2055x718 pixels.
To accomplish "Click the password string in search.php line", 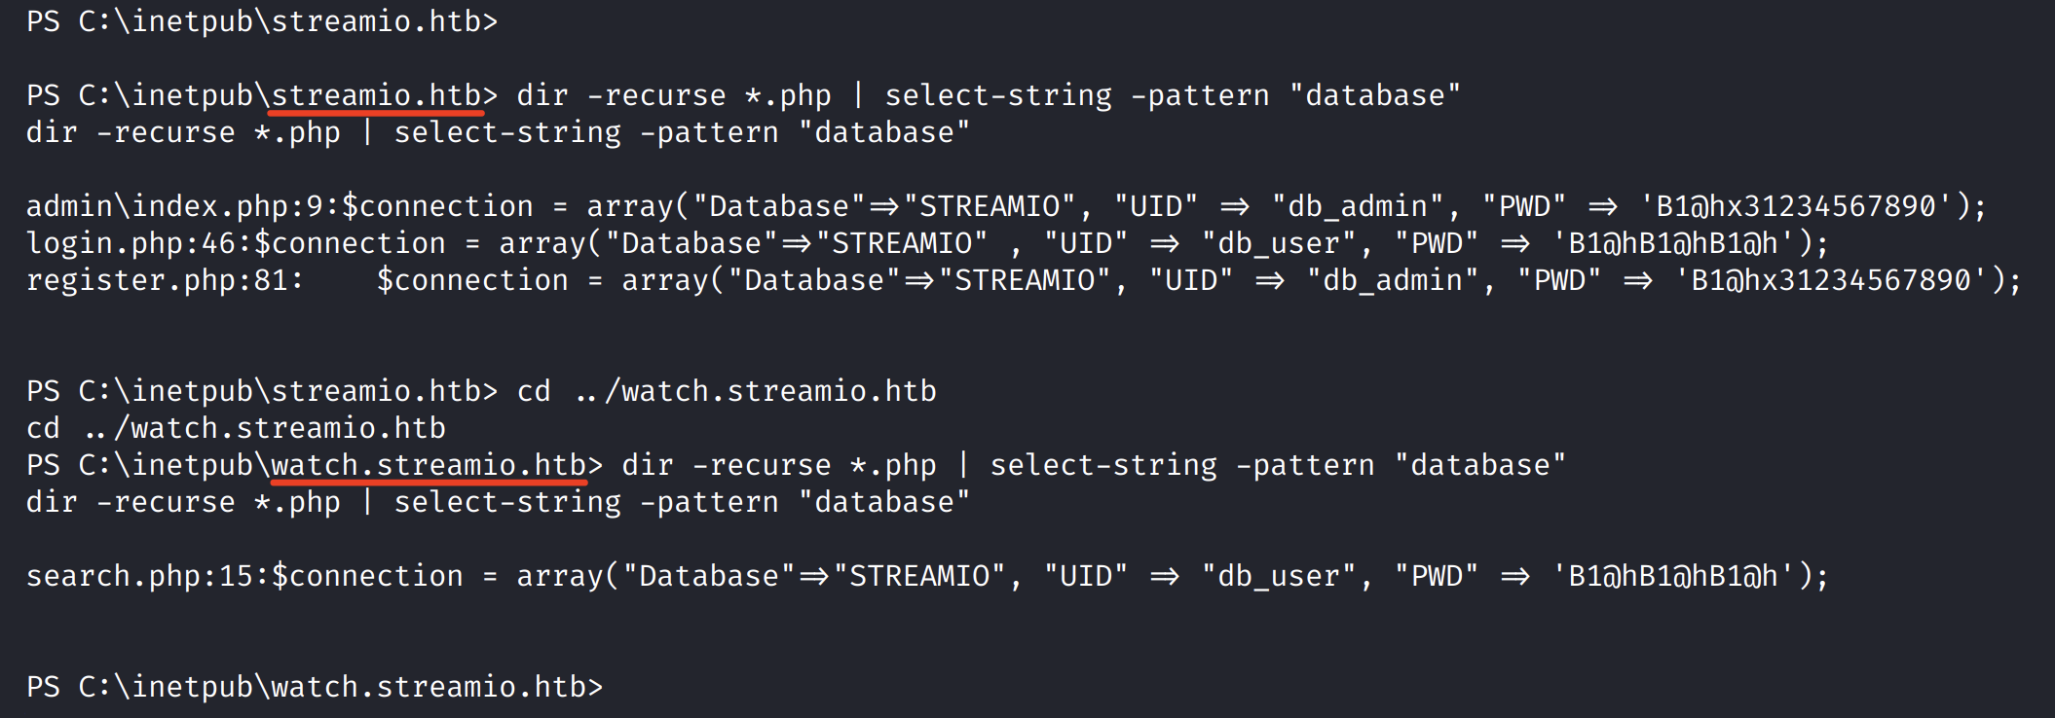I will (x=1672, y=576).
